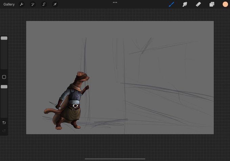The image size is (230, 161).
Task: Open the Actions wrench menu
Action: click(22, 4)
